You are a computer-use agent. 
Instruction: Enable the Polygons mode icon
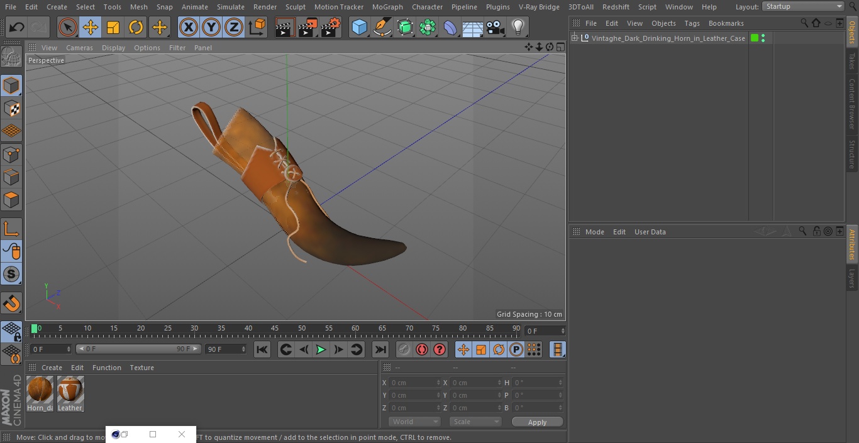11,200
